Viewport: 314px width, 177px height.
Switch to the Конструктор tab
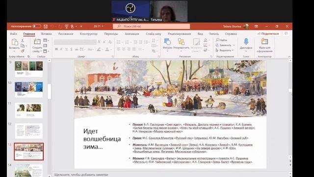coord(88,34)
